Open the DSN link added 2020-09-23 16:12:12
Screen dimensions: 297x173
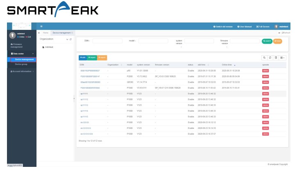(84, 123)
